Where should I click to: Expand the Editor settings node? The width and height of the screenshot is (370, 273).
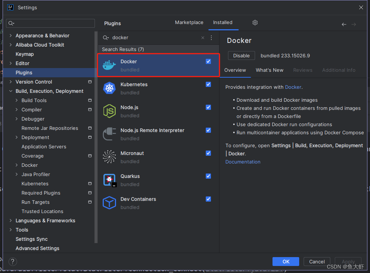11,63
